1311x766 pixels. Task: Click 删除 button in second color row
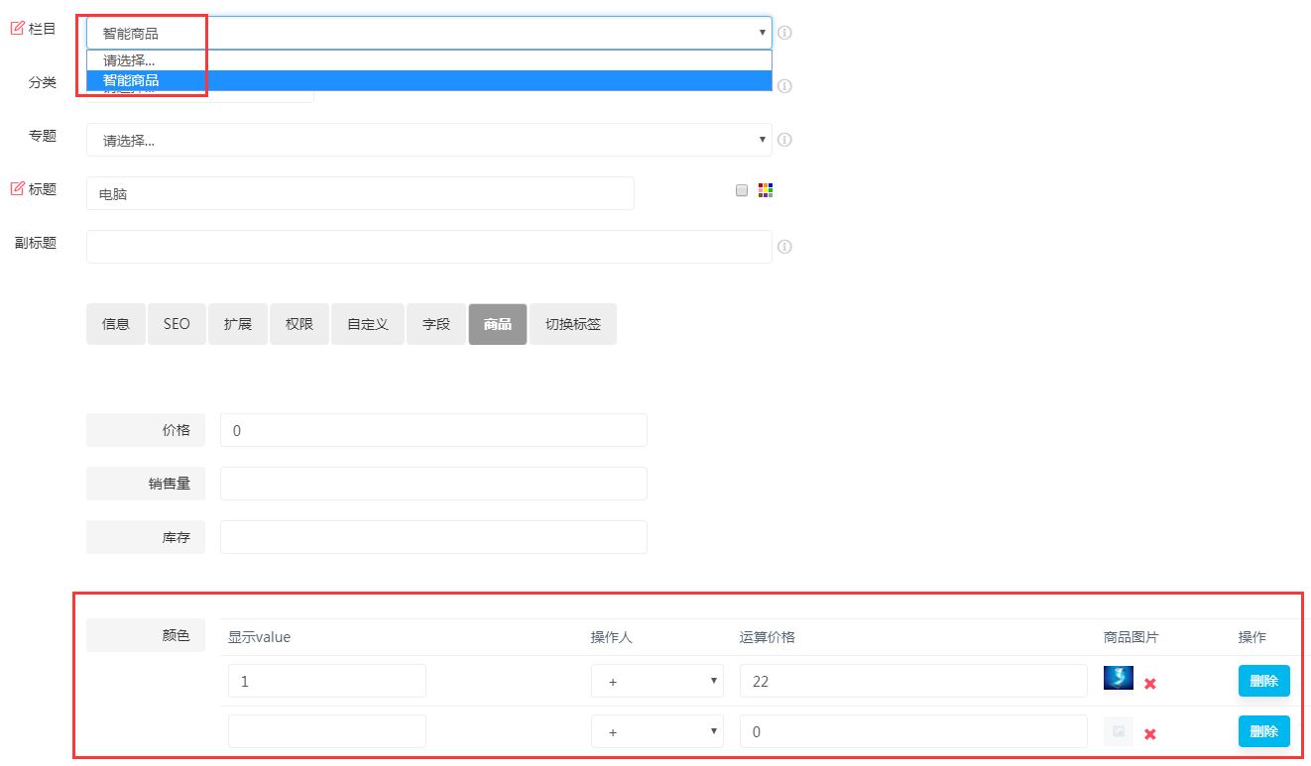click(x=1263, y=731)
